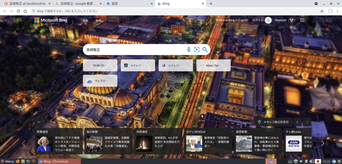Click the volume speaker tray icon
The width and height of the screenshot is (342, 164).
(x=312, y=161)
